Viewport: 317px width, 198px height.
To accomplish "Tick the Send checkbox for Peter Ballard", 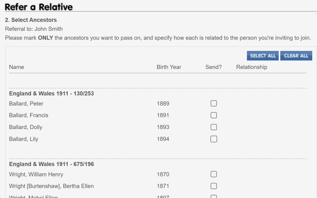I will click(214, 103).
